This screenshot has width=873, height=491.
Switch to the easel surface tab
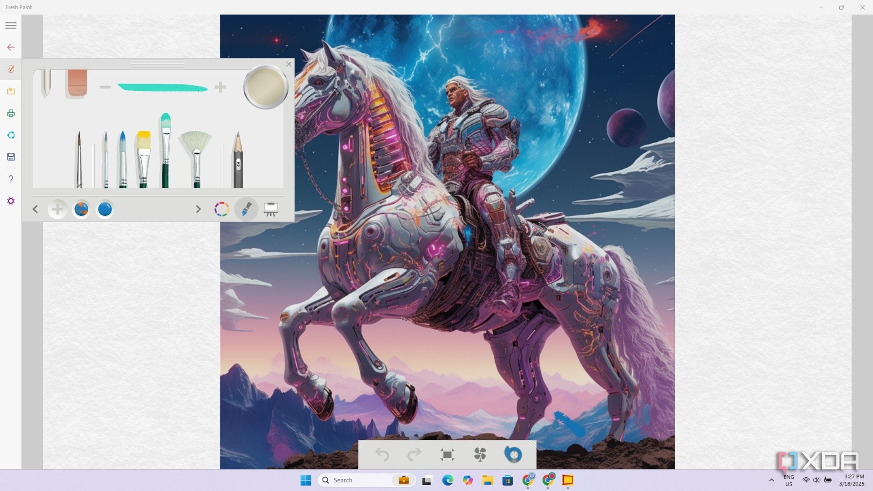click(x=271, y=209)
